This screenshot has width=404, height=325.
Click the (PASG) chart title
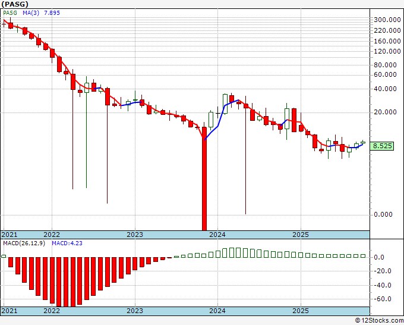(15, 4)
